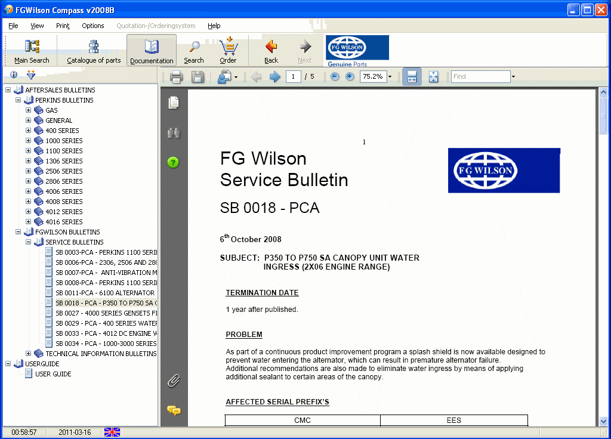Open the View menu
This screenshot has height=439, width=611.
[x=37, y=26]
